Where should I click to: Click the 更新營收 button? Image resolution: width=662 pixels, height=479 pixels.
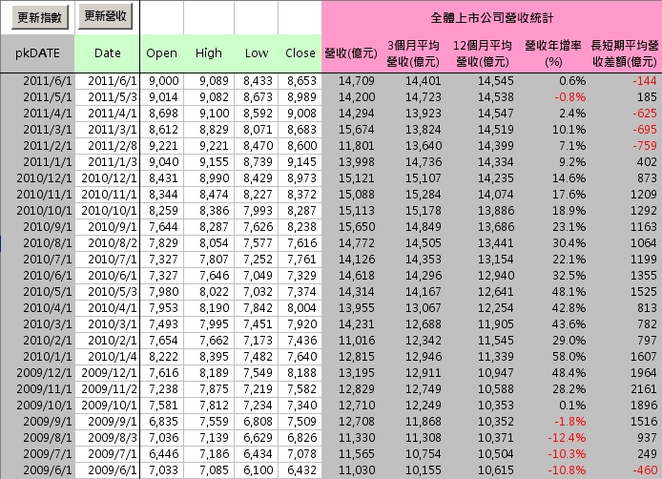point(105,16)
